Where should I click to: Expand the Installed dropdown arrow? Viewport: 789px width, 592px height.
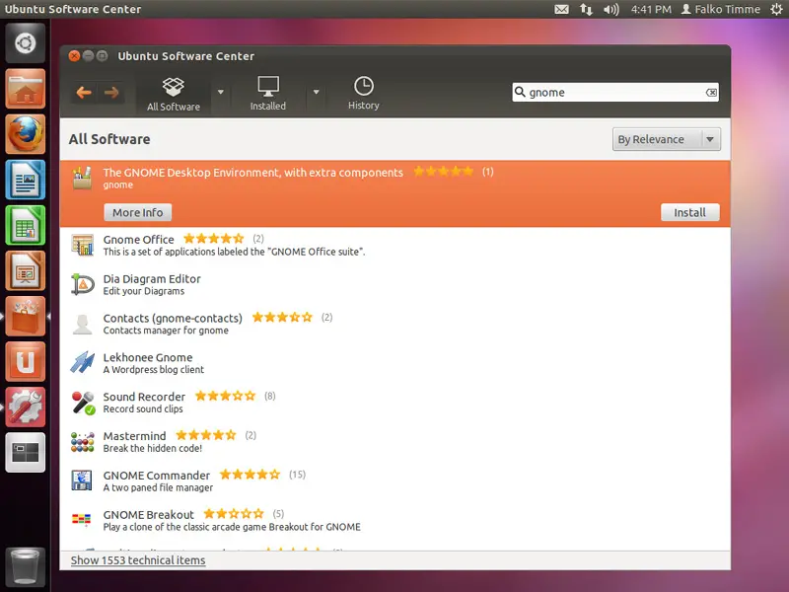click(x=316, y=93)
